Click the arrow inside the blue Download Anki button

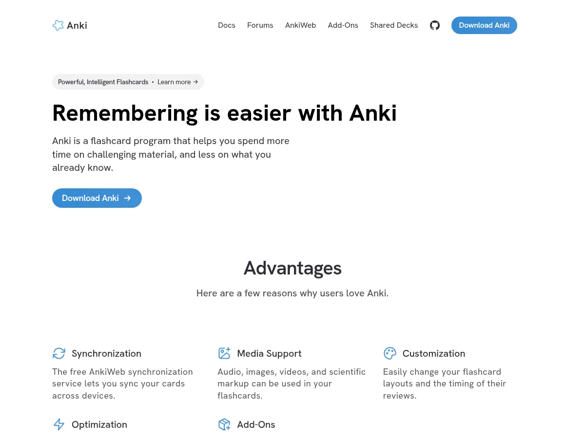coord(127,198)
